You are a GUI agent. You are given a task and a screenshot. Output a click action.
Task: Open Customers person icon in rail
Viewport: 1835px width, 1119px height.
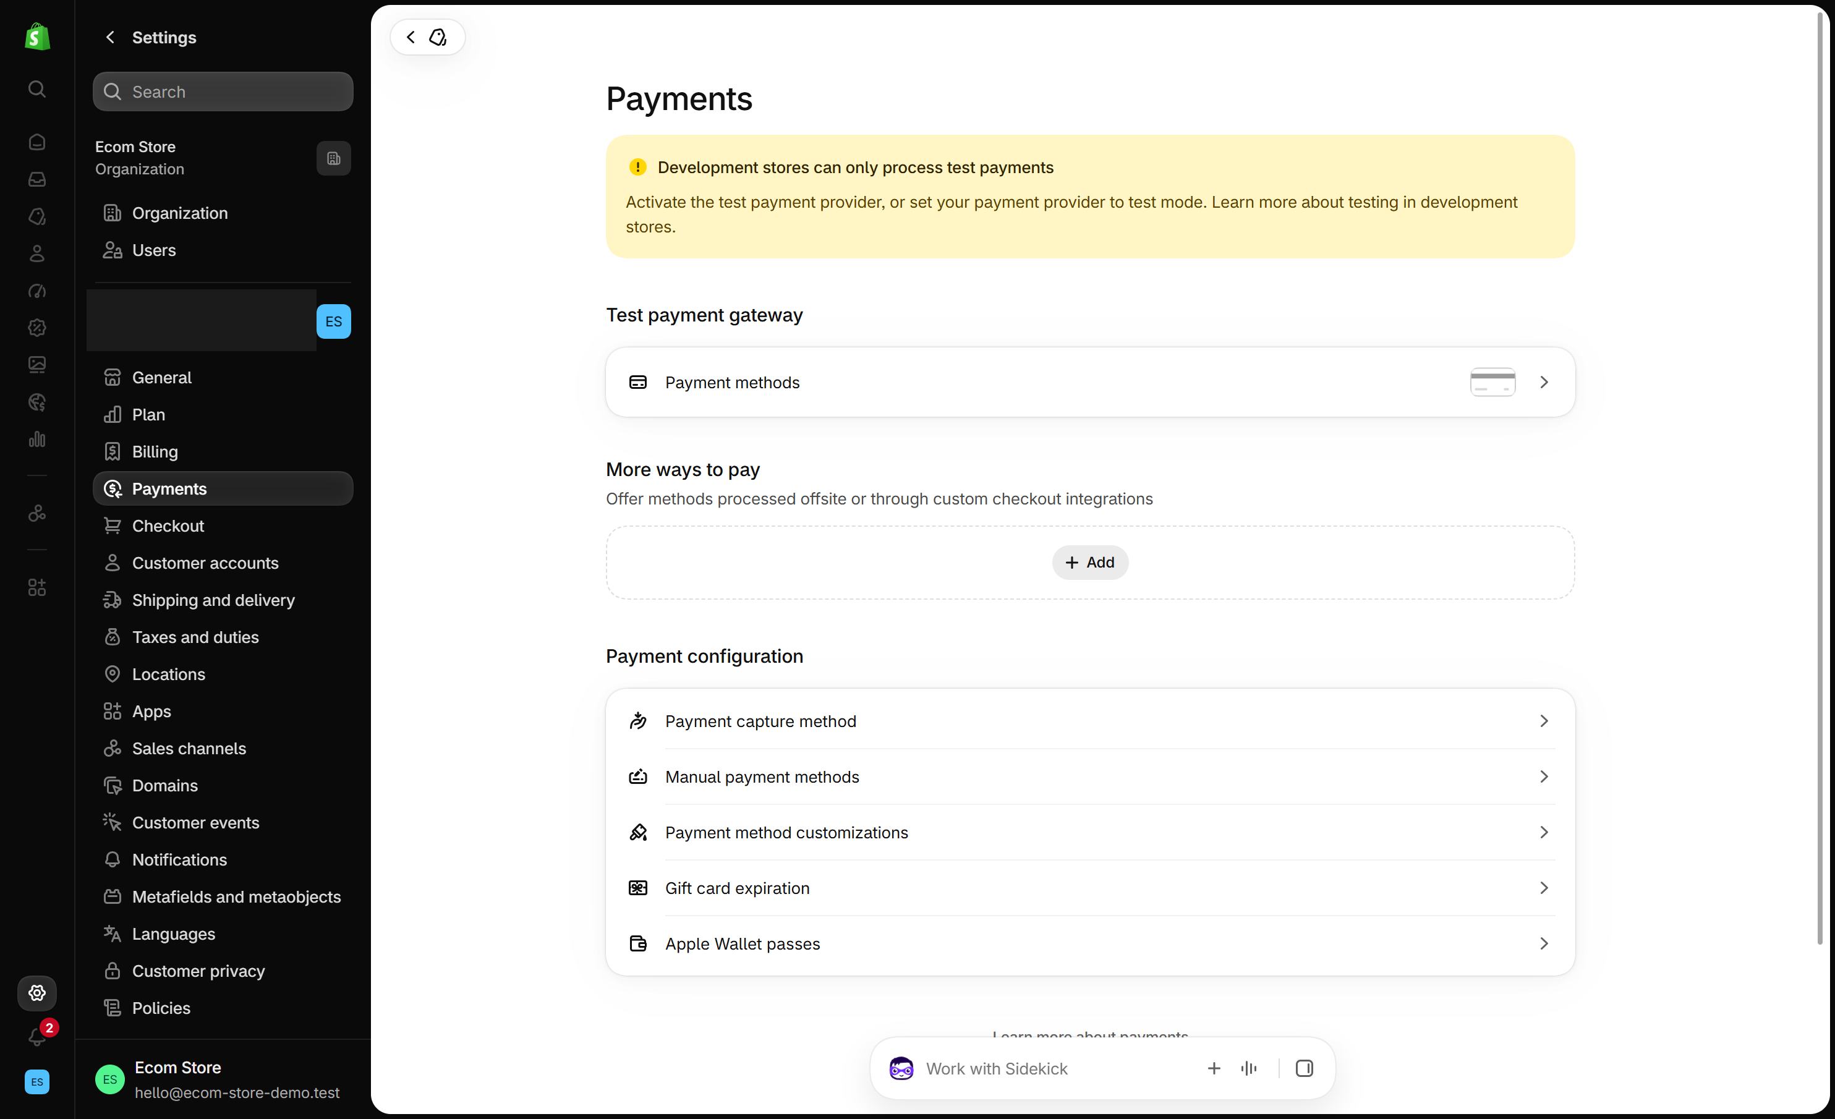(37, 254)
